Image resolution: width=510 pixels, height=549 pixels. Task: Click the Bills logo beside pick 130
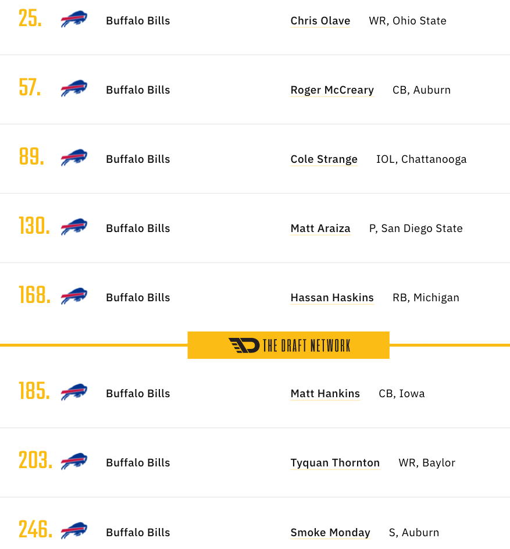tap(74, 227)
